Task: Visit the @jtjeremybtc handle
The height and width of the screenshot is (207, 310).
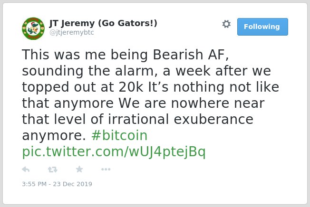Action: tap(72, 32)
